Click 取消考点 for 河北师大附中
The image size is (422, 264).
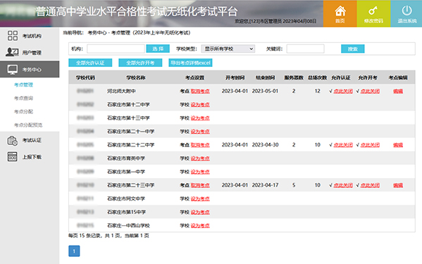point(200,91)
